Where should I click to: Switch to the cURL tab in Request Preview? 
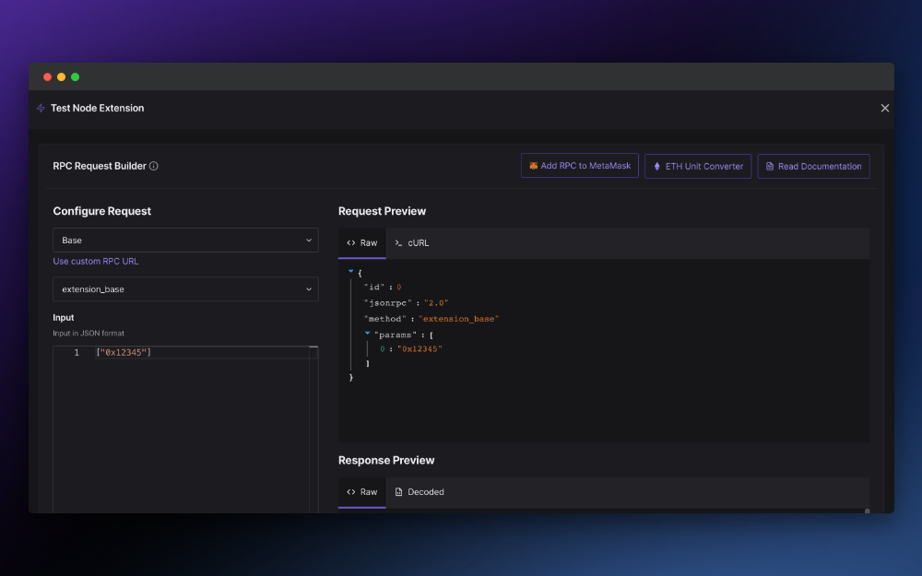click(x=411, y=242)
